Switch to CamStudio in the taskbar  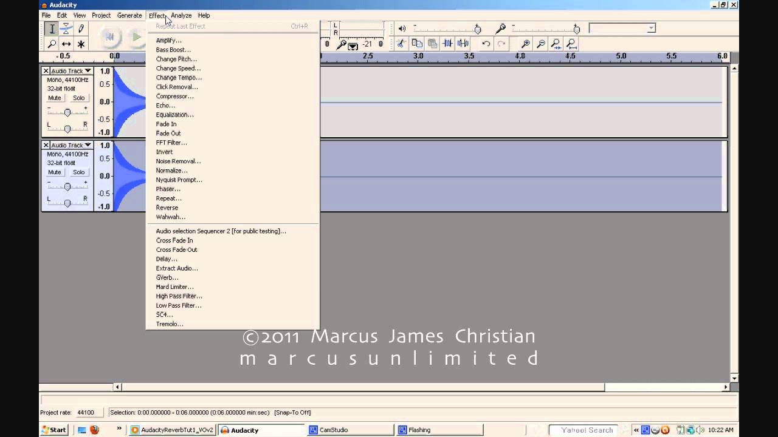coord(349,430)
